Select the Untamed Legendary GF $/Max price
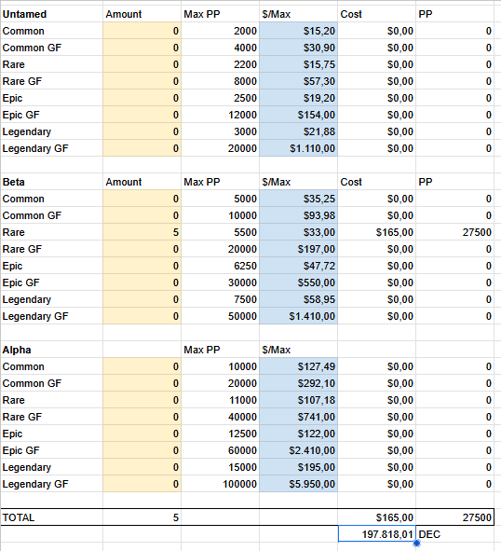The width and height of the screenshot is (501, 551). (x=298, y=148)
